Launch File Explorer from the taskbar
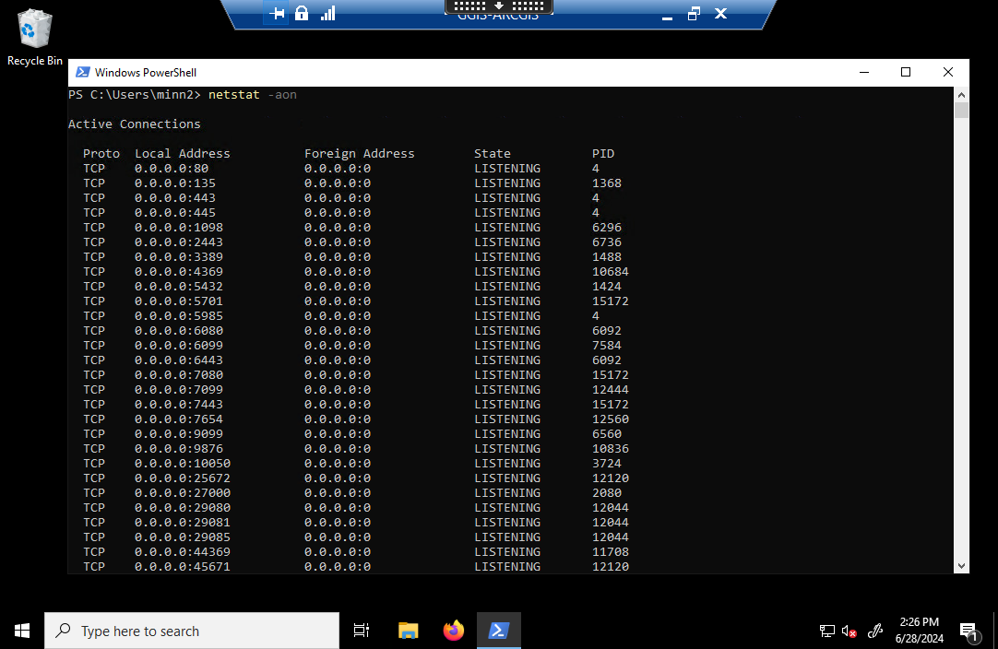This screenshot has width=998, height=649. (x=408, y=631)
